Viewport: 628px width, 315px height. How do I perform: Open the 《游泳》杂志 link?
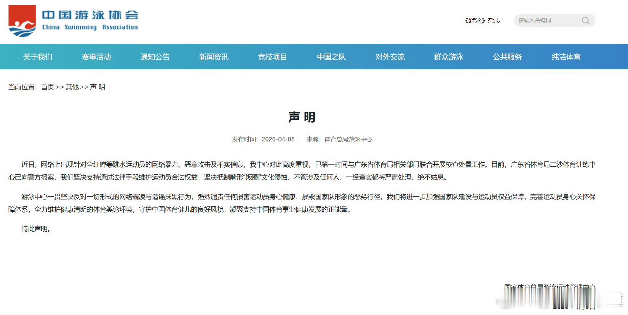(x=482, y=20)
